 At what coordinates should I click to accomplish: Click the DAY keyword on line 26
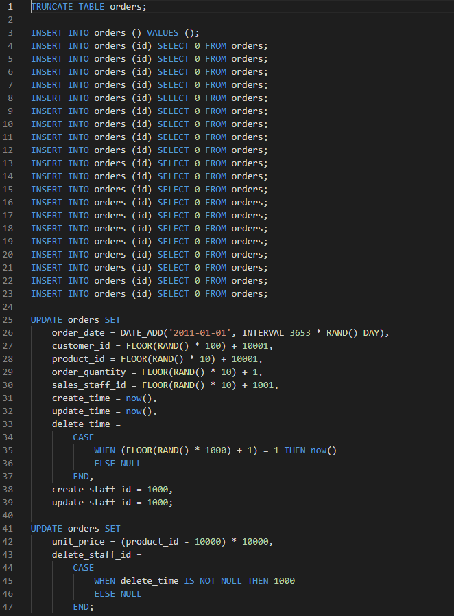pos(371,333)
